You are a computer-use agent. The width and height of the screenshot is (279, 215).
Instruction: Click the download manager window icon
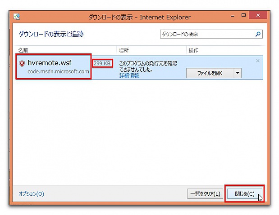tap(17, 17)
